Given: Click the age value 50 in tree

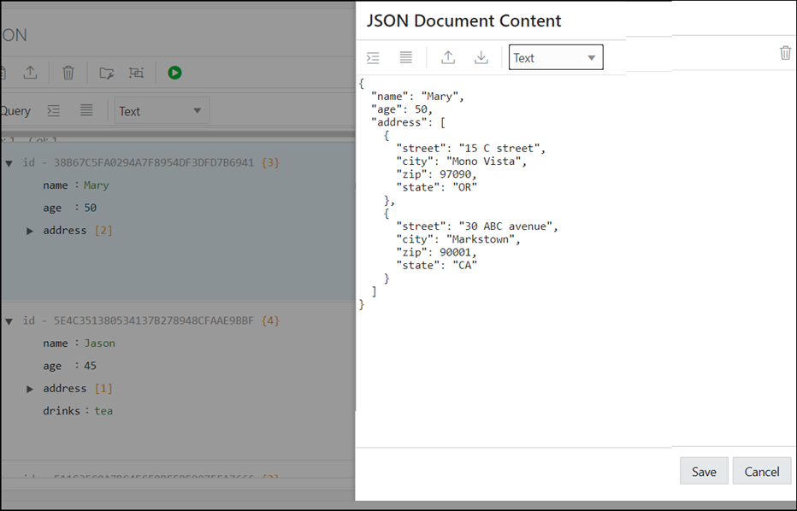Looking at the screenshot, I should (x=90, y=208).
